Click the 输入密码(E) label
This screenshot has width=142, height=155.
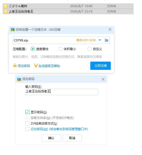point(33,87)
